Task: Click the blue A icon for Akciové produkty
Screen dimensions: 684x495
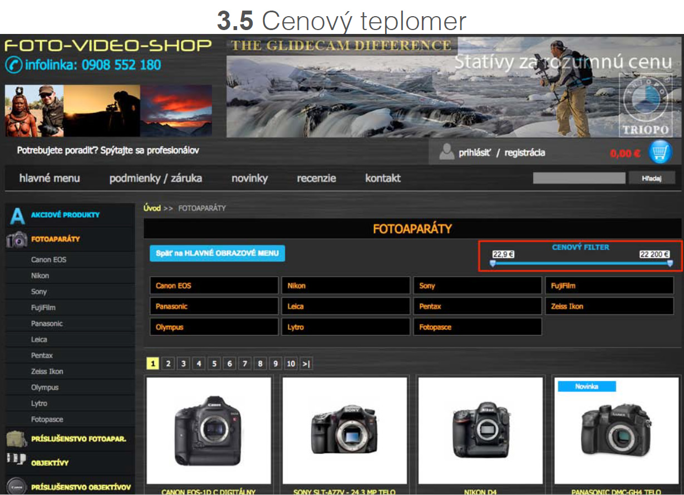Action: [17, 215]
